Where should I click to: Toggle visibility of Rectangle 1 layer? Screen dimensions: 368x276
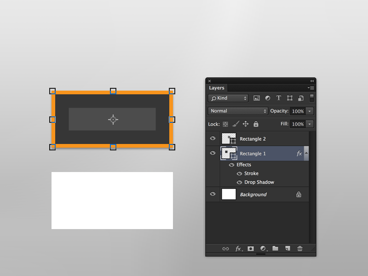[x=213, y=153]
